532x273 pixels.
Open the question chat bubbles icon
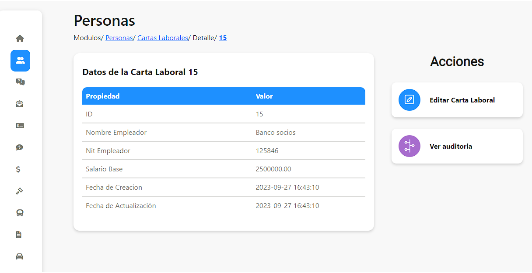tap(20, 82)
